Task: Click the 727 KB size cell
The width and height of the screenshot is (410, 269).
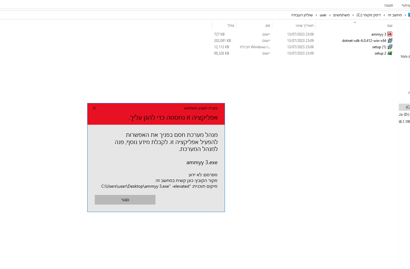Action: [219, 34]
